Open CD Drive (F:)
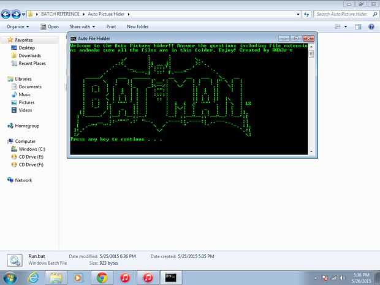Image resolution: width=380 pixels, height=285 pixels. (x=31, y=164)
